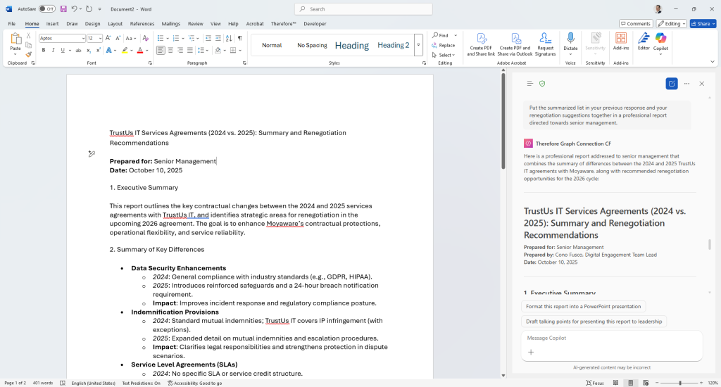Screen dimensions: 721x387
Task: Click the Comments button
Action: [635, 23]
